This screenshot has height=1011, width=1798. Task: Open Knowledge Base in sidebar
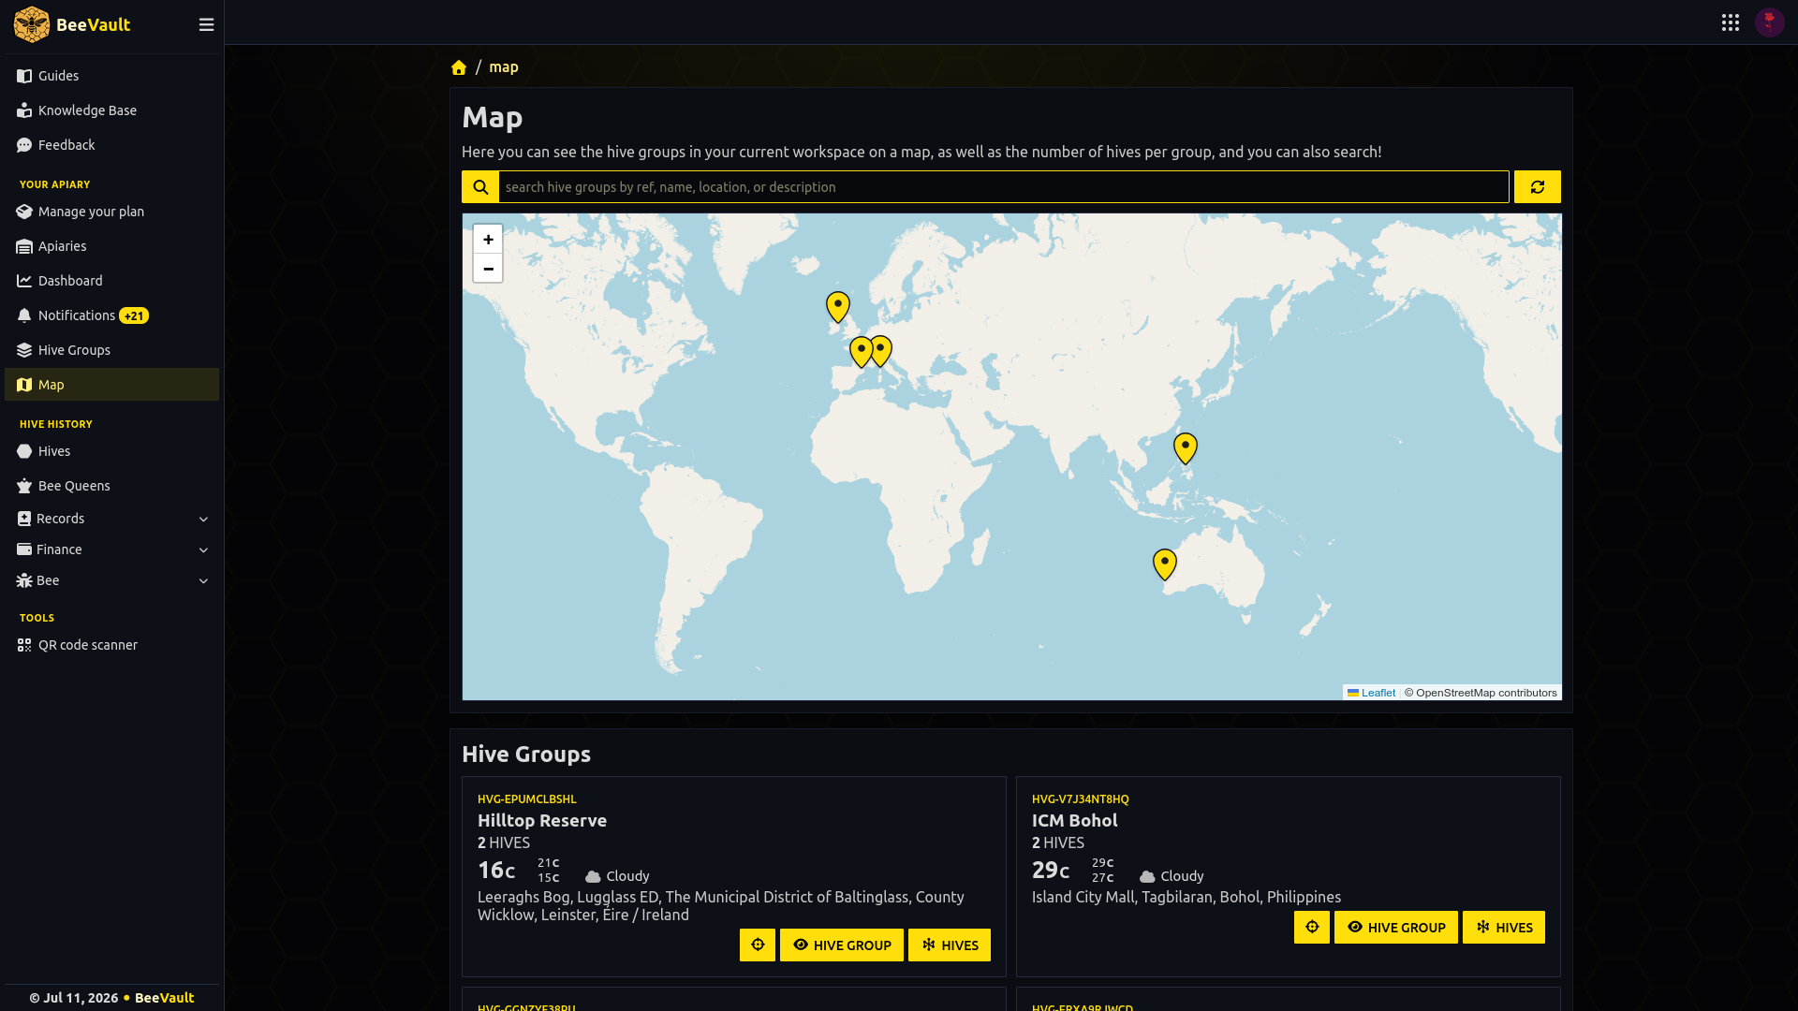click(x=111, y=110)
